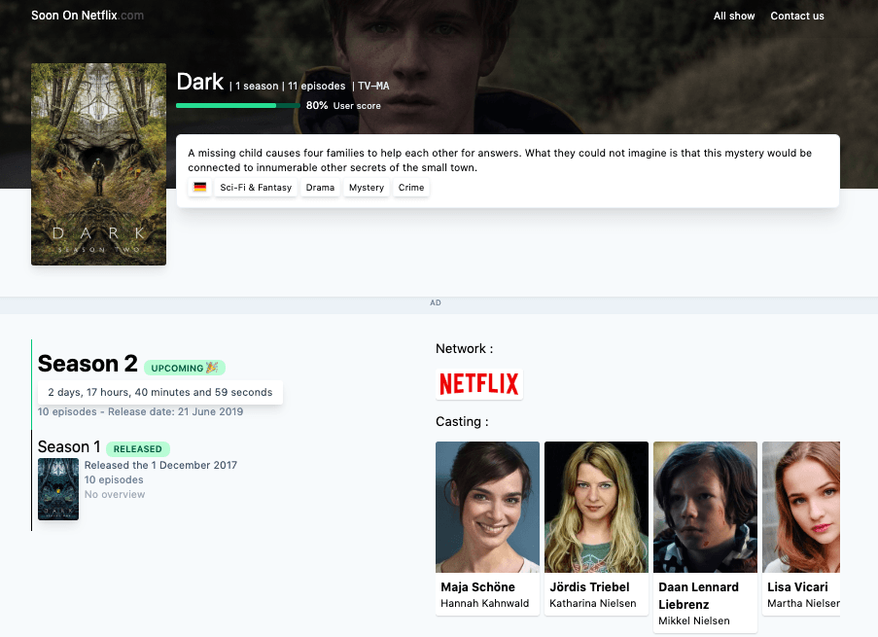Image resolution: width=878 pixels, height=637 pixels.
Task: Open the Season 2 heading
Action: 88,364
